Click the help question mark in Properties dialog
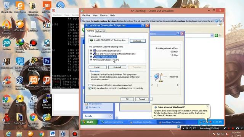 [x=143, y=25]
